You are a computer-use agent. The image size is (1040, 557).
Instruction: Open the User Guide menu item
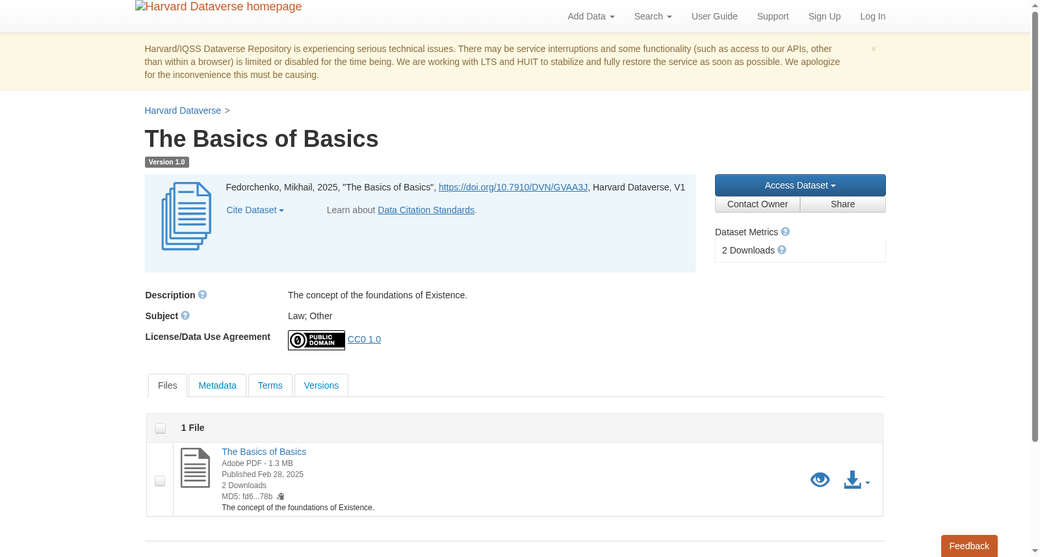point(714,16)
